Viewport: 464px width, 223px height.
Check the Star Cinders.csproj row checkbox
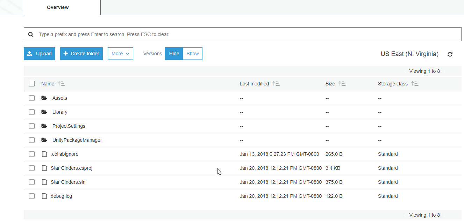coord(32,168)
